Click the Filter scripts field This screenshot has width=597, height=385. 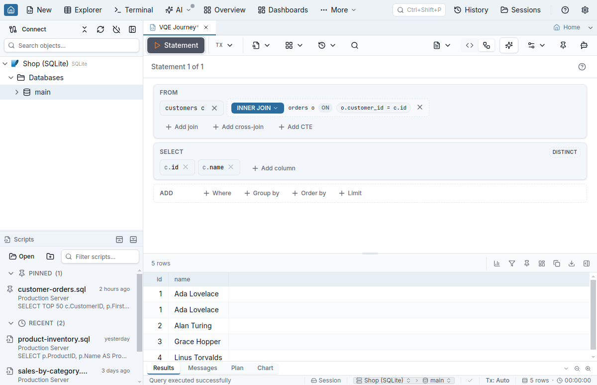coord(100,257)
